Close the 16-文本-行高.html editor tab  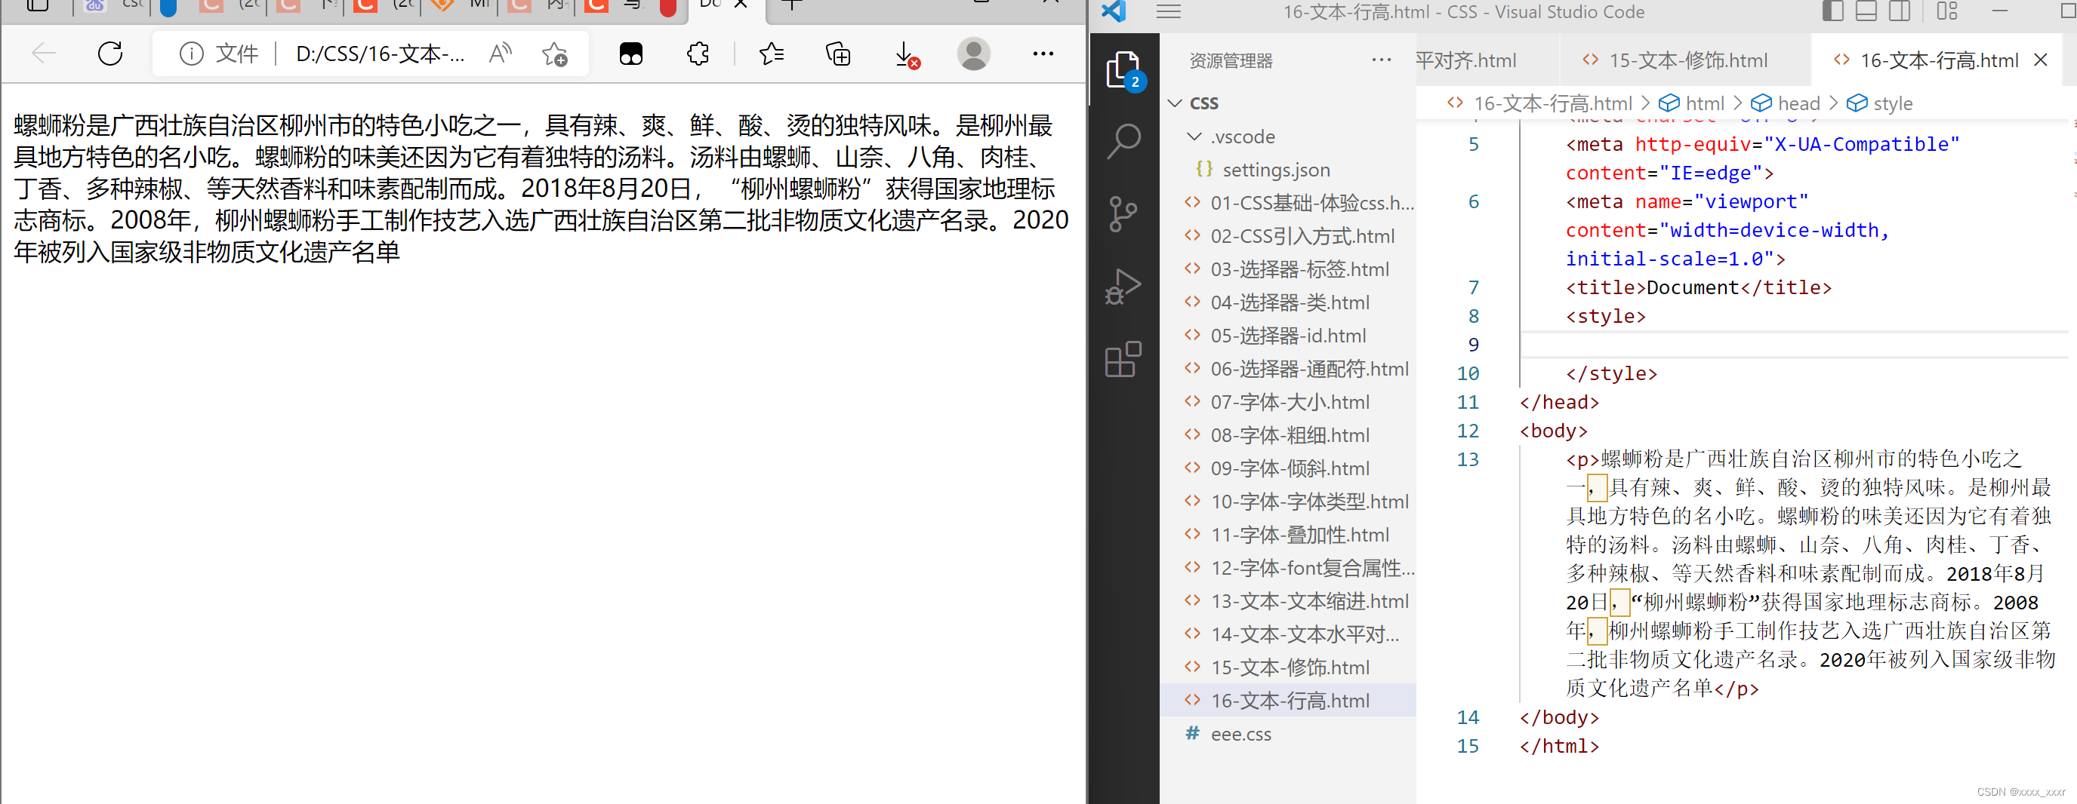coord(2041,60)
